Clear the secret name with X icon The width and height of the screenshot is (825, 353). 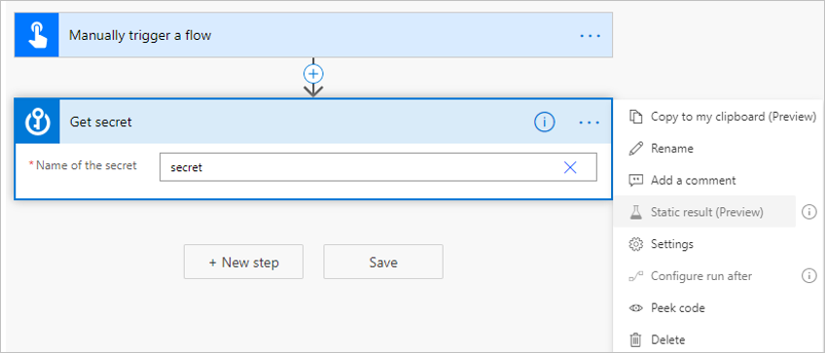(570, 168)
